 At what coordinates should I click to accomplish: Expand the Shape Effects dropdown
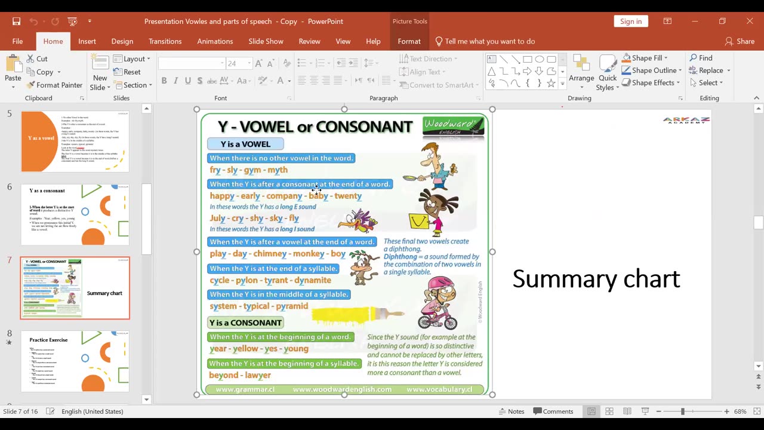point(651,83)
